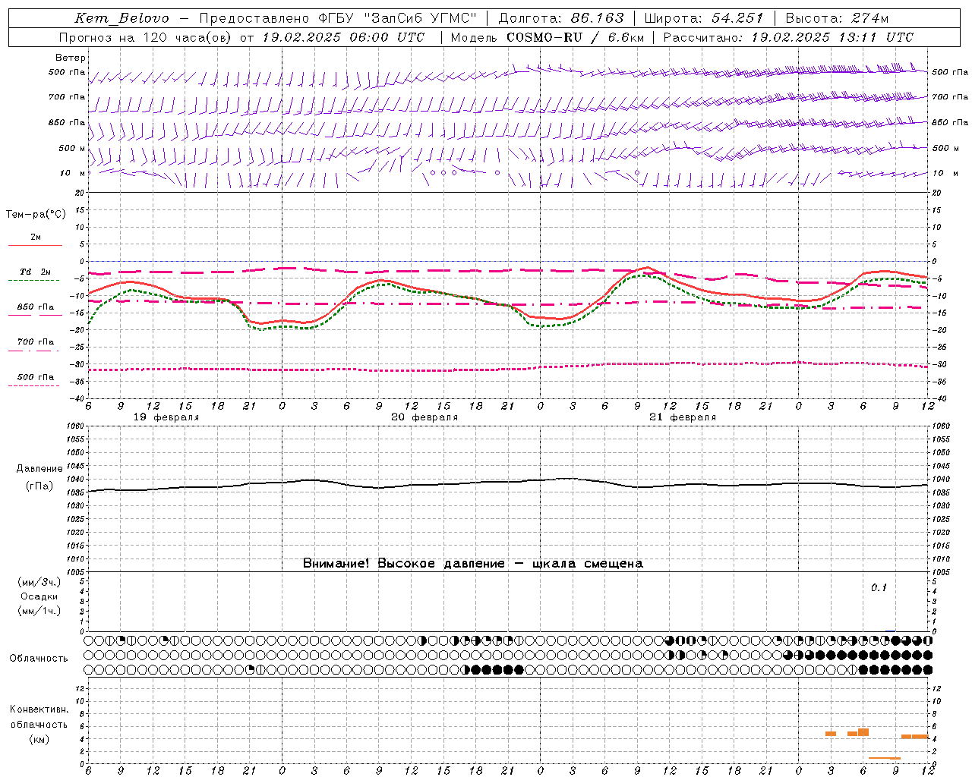Click the Давление panel label
The image size is (972, 777).
(39, 469)
